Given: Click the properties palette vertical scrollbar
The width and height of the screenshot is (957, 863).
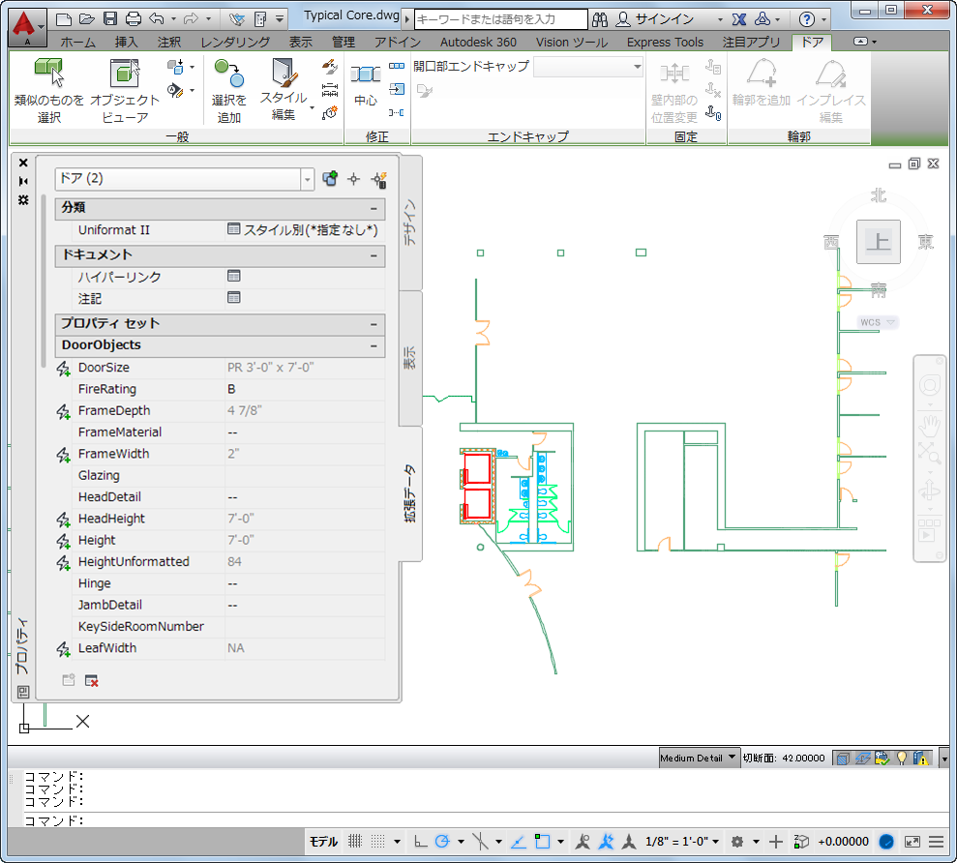Looking at the screenshot, I should (44, 281).
